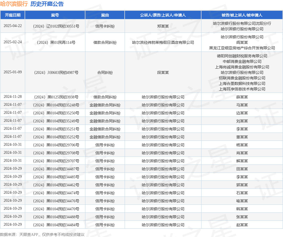Click defendant 中邮消费金融有限公司
283x237 pixels.
[x=242, y=61]
